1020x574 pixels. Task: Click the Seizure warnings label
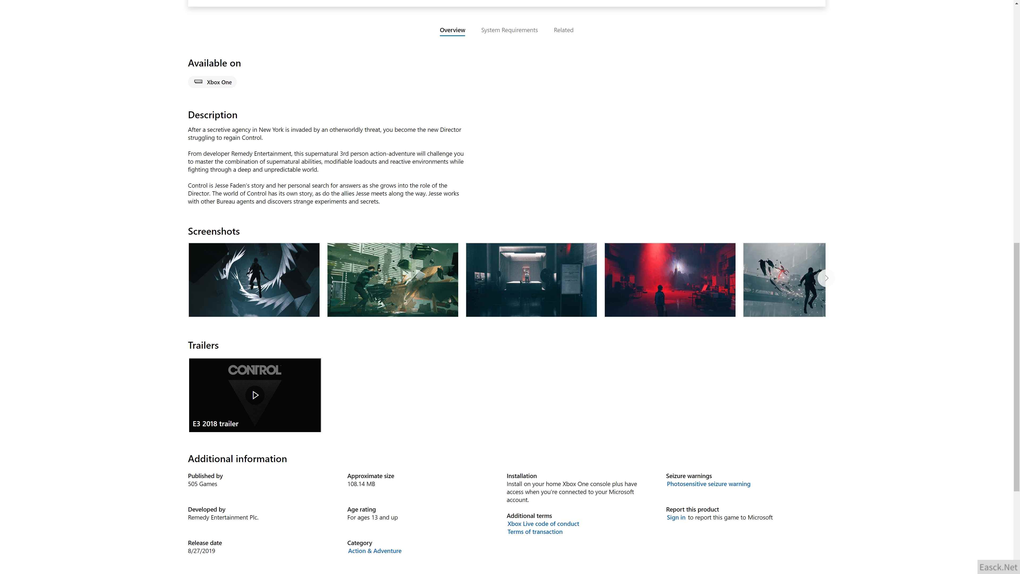688,476
